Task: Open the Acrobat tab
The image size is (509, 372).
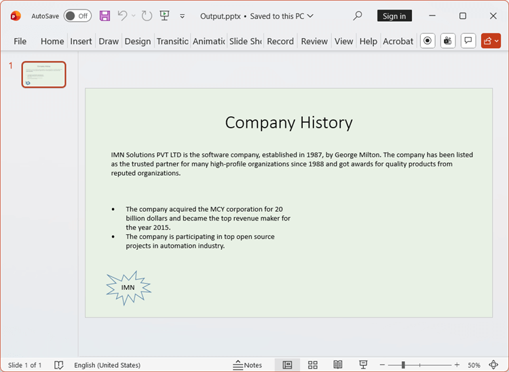Action: click(398, 41)
